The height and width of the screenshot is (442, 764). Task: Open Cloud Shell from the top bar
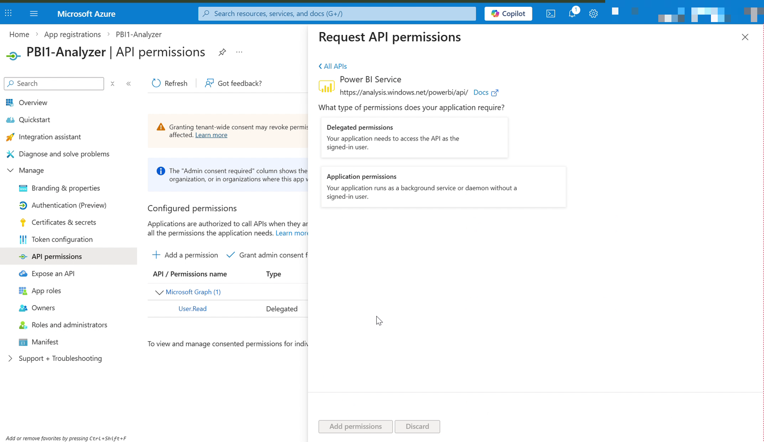pos(551,13)
